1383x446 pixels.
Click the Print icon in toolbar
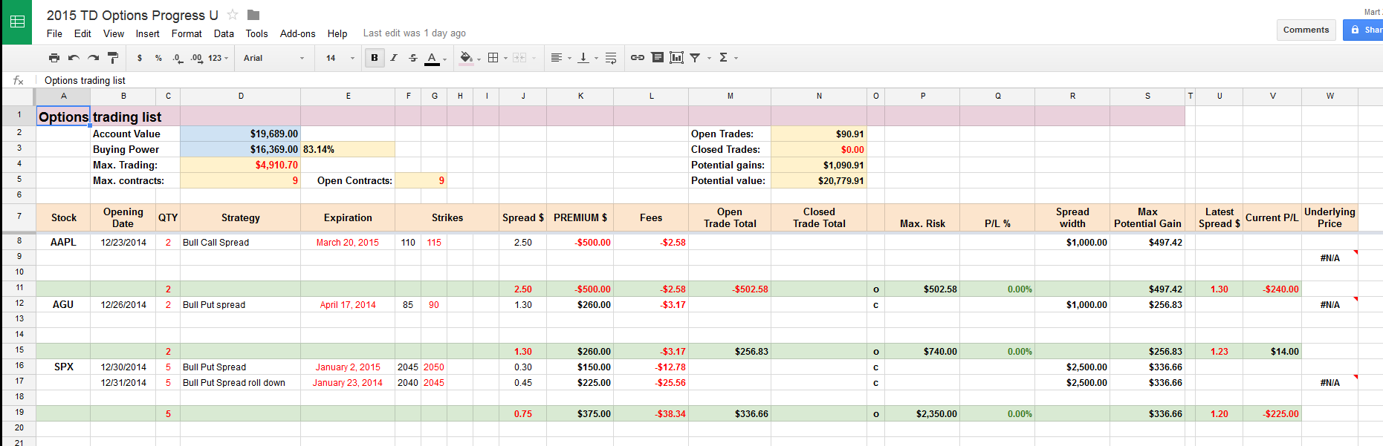coord(54,58)
